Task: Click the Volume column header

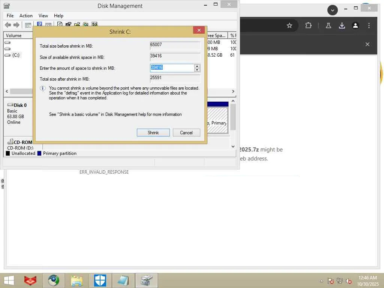Action: 18,36
